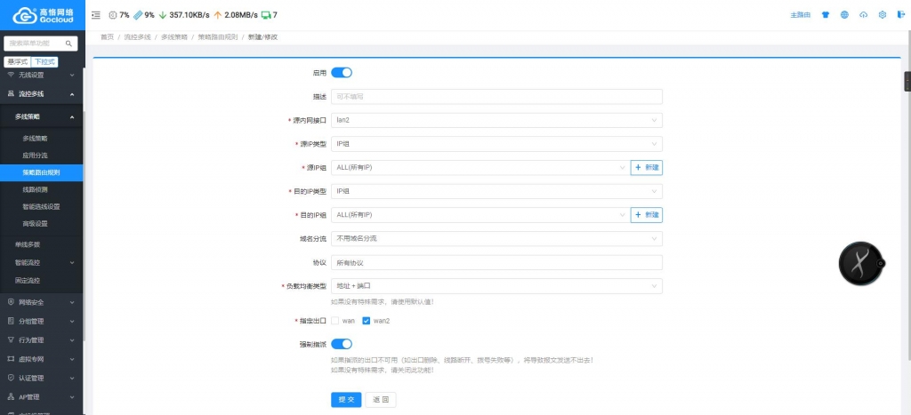Toggle the 强制指派 switch
This screenshot has height=415, width=911.
[x=342, y=344]
